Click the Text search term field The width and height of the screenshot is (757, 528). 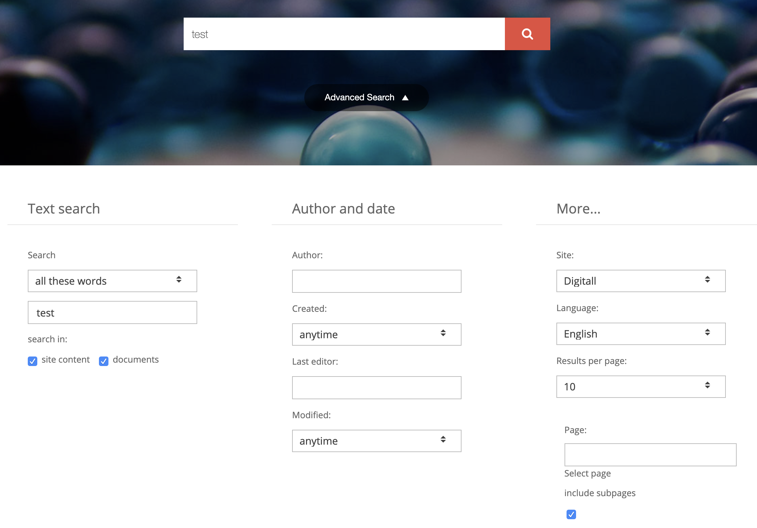click(112, 312)
